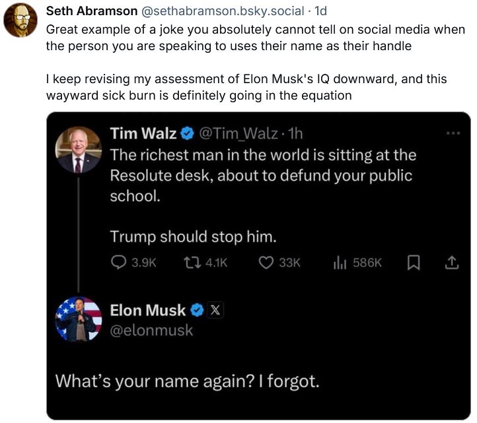This screenshot has height=423, width=477.
Task: Click Tim Walz blue verified badge
Action: [x=187, y=133]
